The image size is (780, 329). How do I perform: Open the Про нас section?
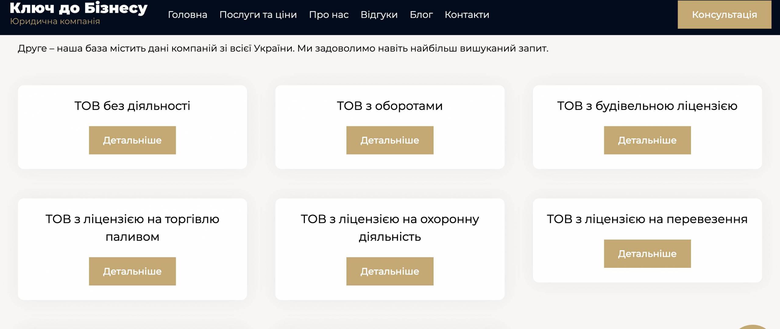[x=328, y=15]
